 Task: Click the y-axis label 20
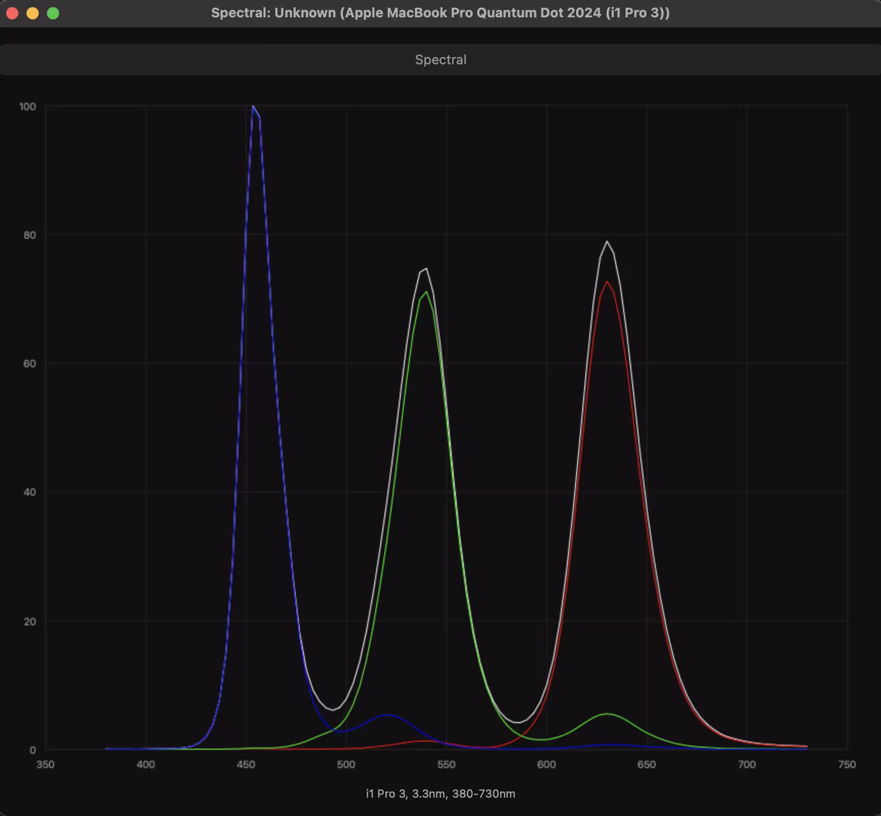(30, 621)
